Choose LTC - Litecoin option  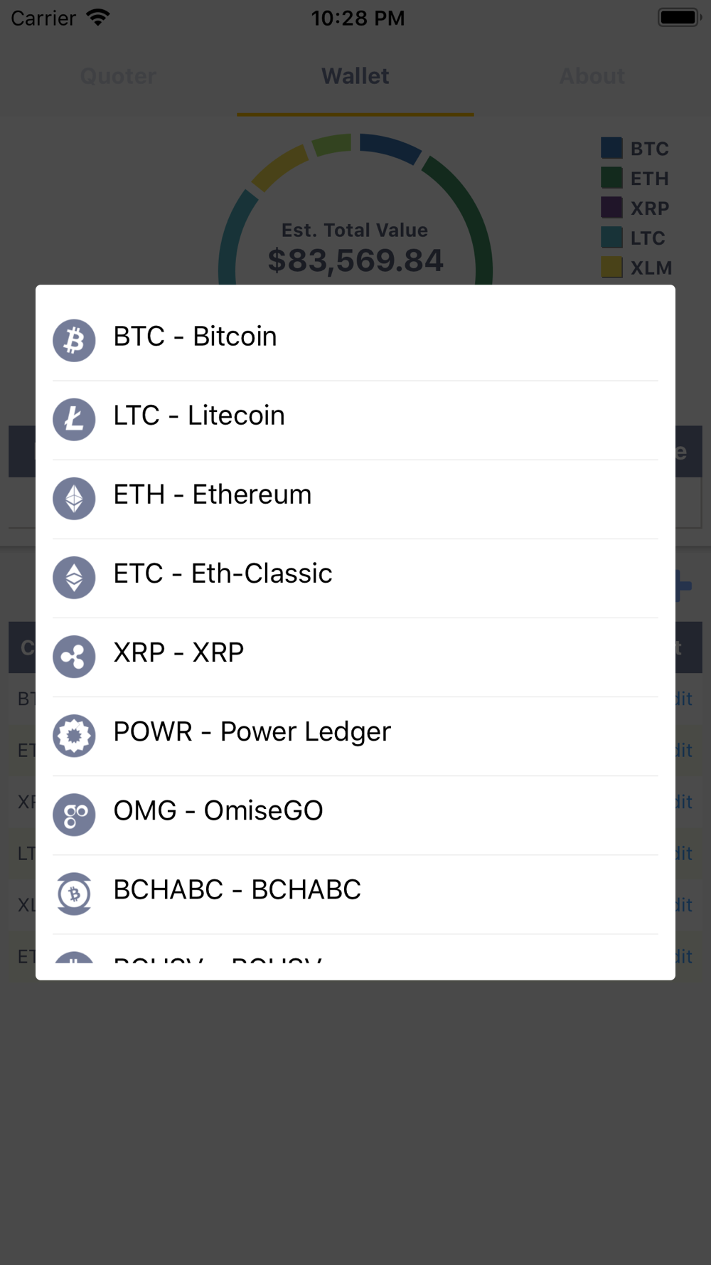point(199,416)
